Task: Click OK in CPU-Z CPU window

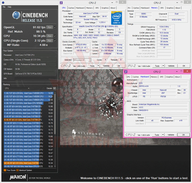Action: [119, 66]
